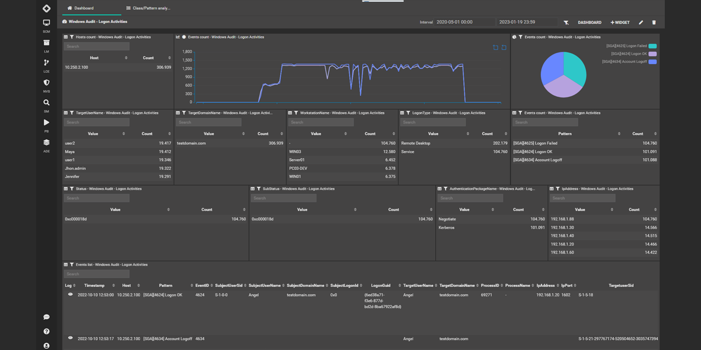Open the PB play module
This screenshot has width=701, height=350.
pos(46,123)
